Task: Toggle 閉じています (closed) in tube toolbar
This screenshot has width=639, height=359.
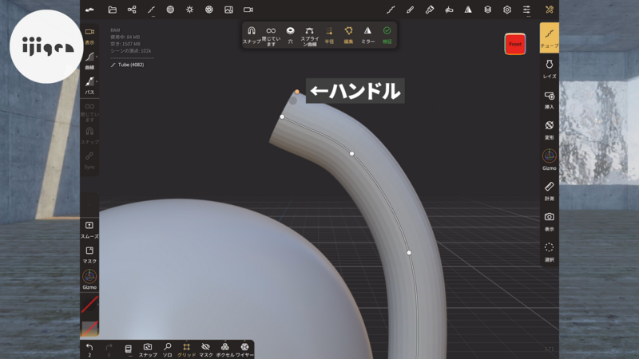Action: [271, 36]
